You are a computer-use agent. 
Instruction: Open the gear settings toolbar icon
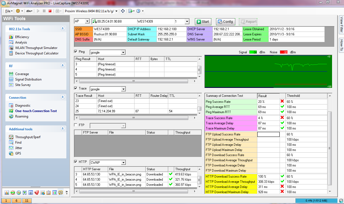tap(18, 11)
